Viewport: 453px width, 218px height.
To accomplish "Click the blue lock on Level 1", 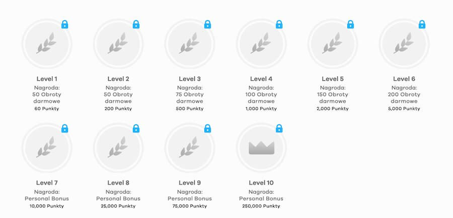I will 65,25.
